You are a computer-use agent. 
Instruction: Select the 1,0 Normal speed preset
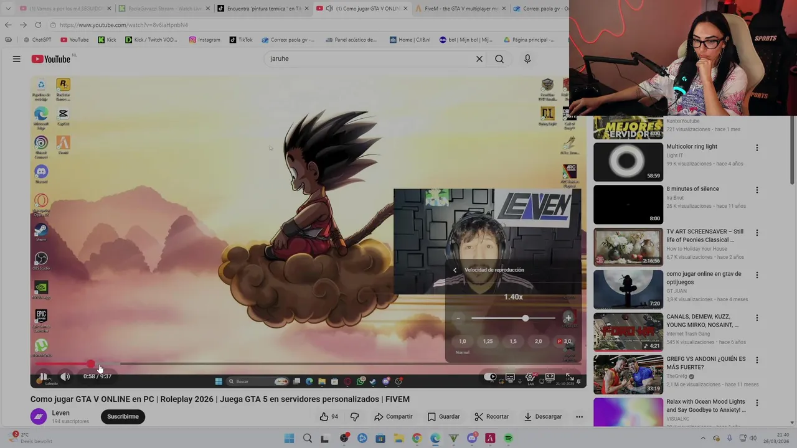point(463,342)
